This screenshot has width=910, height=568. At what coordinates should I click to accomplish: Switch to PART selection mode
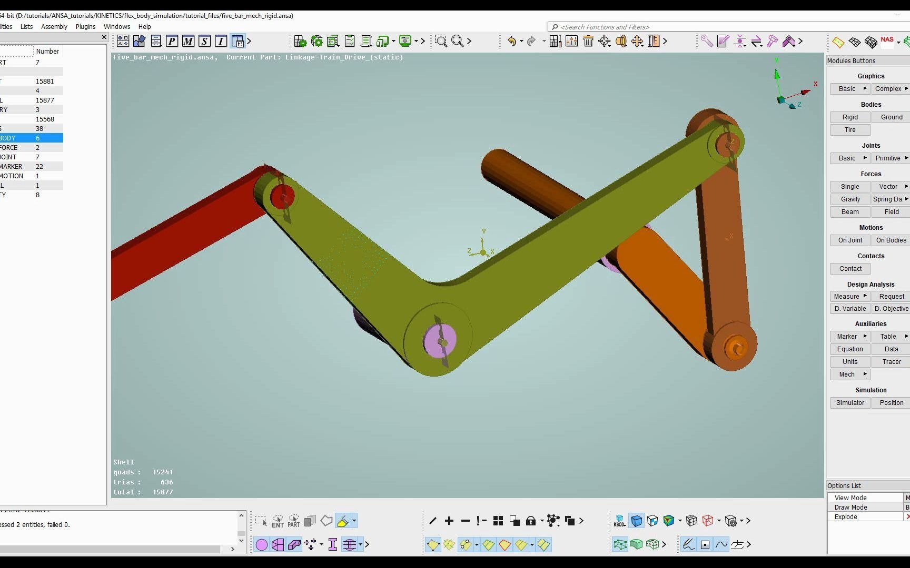294,521
